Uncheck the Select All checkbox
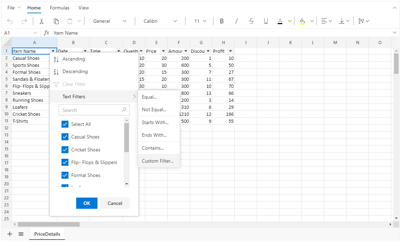The width and height of the screenshot is (401, 242). [65, 124]
